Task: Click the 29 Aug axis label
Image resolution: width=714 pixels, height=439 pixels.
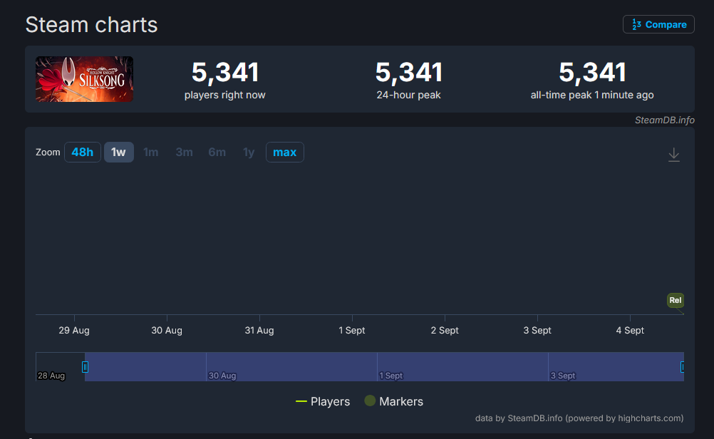Action: pos(74,330)
